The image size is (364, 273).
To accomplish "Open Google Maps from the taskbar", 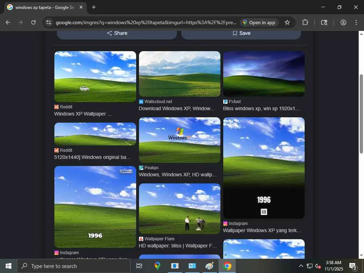I will [x=157, y=266].
